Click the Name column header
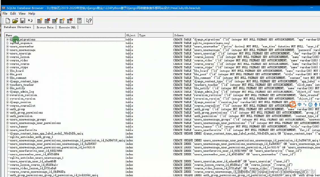Screen dimensions: 320x177 point(65,35)
